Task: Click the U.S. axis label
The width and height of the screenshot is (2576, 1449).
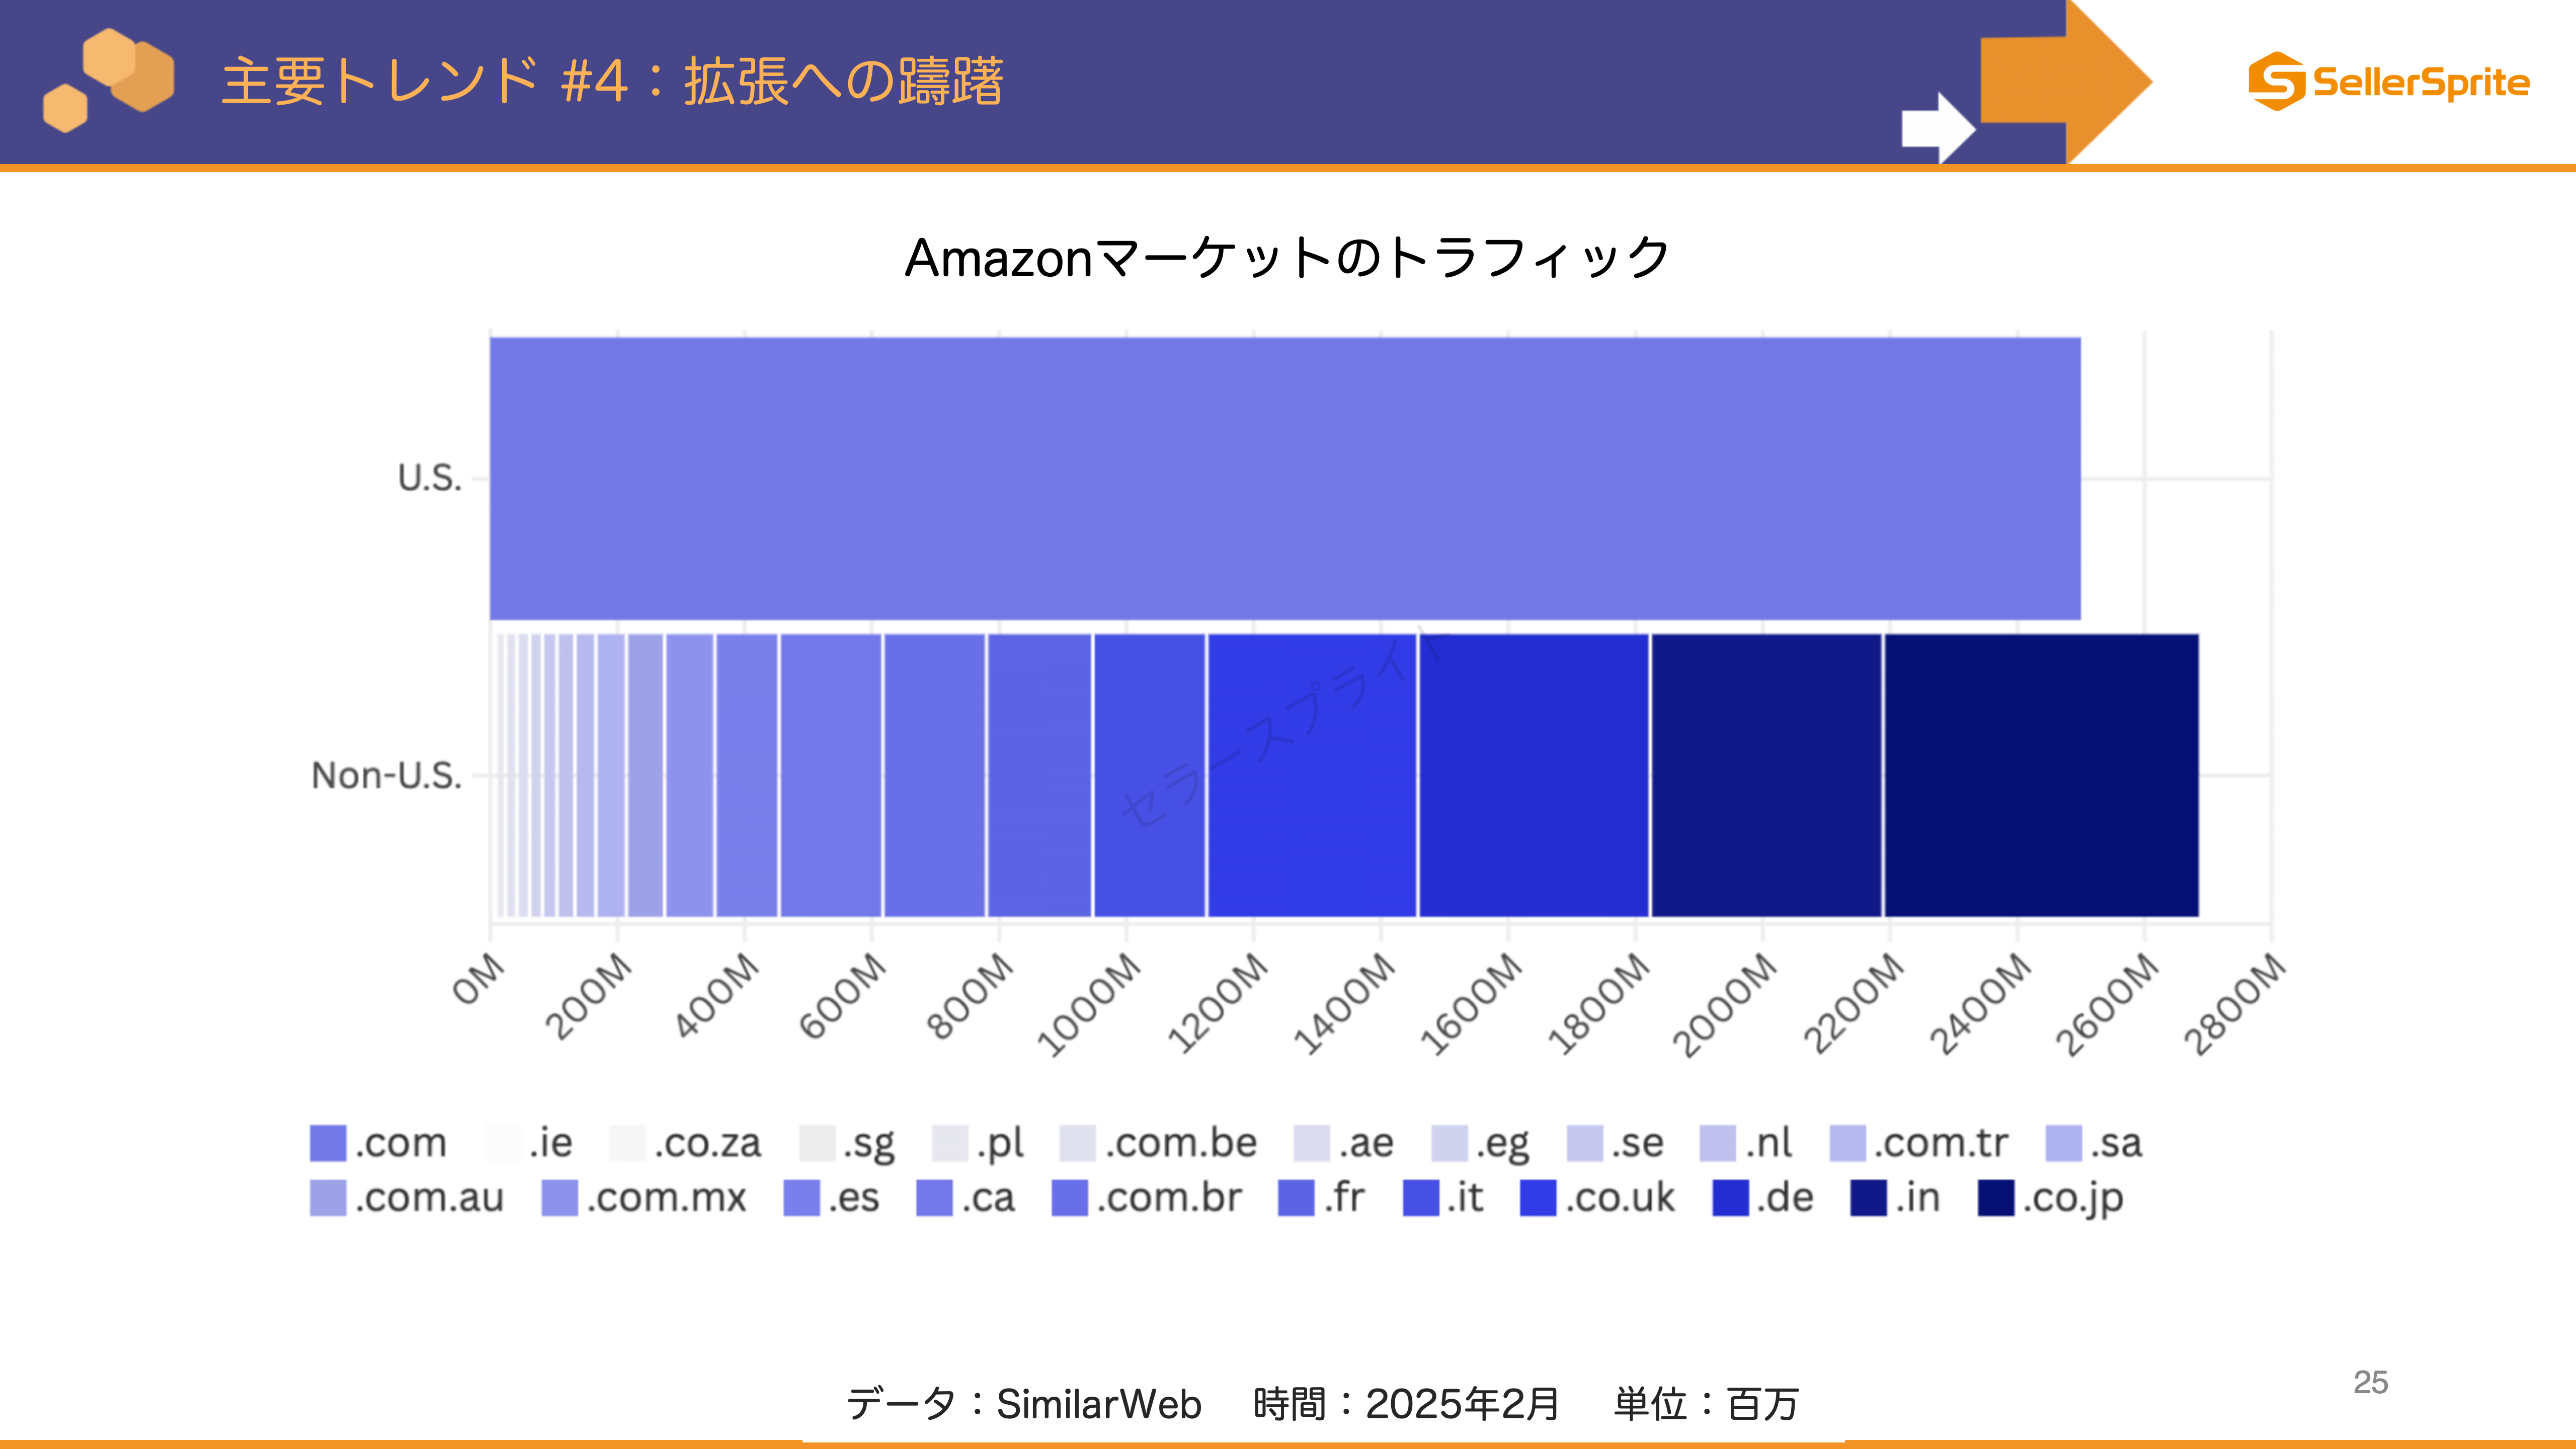Action: pos(430,478)
